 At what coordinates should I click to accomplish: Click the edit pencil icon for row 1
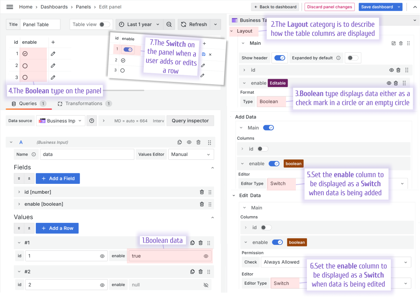tap(53, 54)
